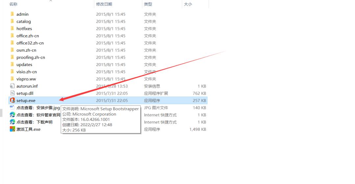Select the 点击查看：安装步骤.jpg file name

tap(38, 108)
